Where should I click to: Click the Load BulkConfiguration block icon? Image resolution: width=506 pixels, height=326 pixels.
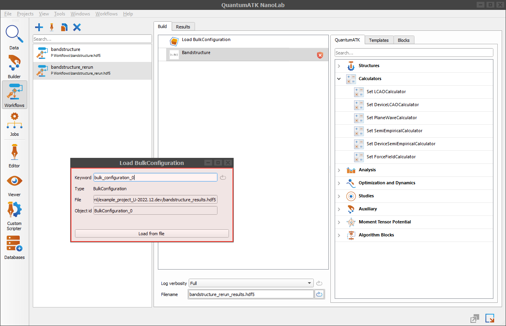[x=174, y=41]
